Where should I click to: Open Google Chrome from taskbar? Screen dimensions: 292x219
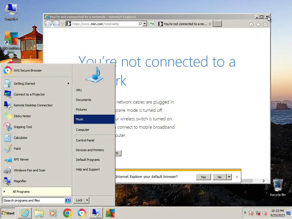click(67, 213)
